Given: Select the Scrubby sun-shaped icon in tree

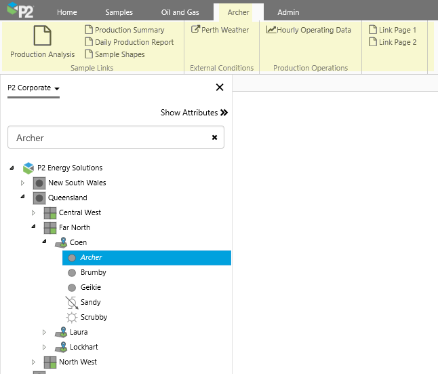Looking at the screenshot, I should tap(71, 317).
